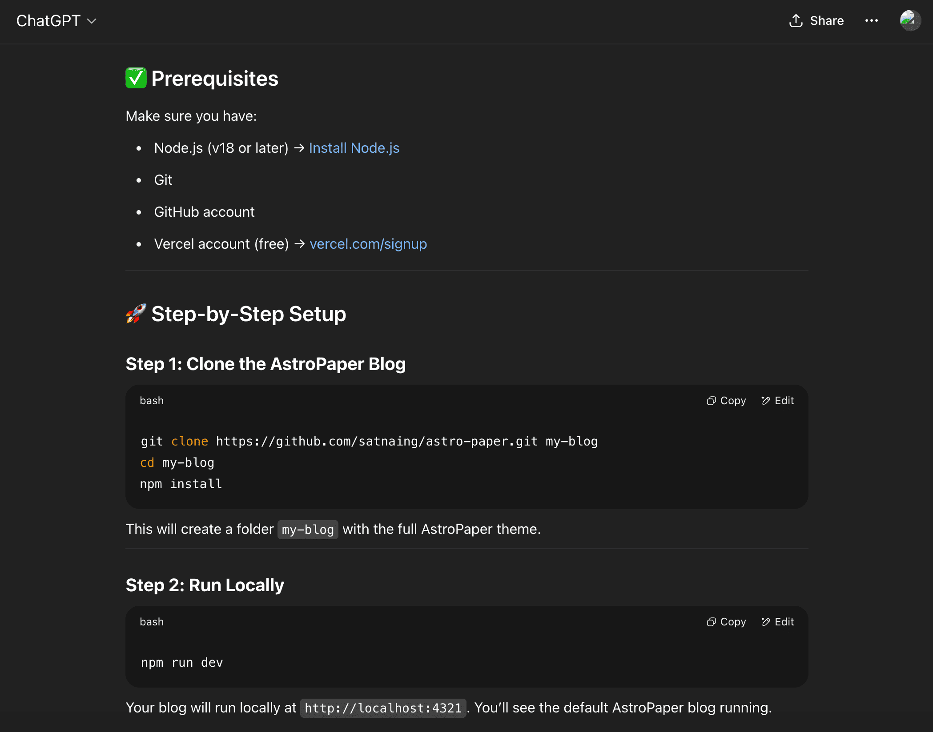933x732 pixels.
Task: Click the edit pencil icon in Step 2
Action: pyautogui.click(x=766, y=622)
